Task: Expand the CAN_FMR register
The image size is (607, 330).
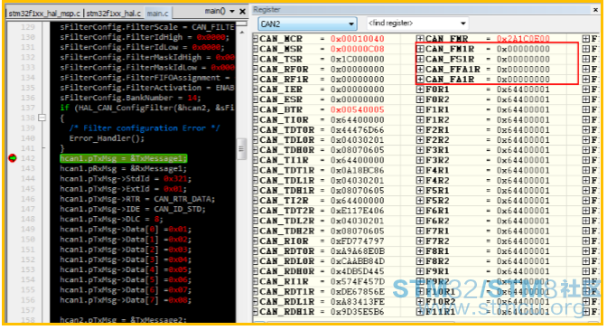Action: click(x=420, y=39)
